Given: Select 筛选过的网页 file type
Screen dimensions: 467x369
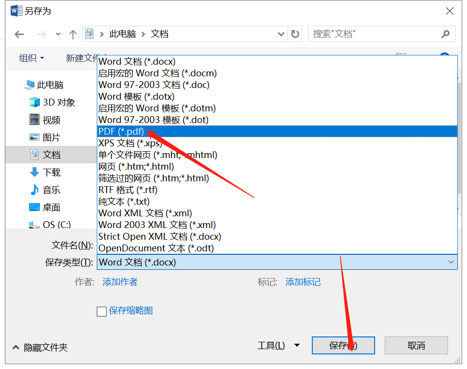Looking at the screenshot, I should coord(277,178).
